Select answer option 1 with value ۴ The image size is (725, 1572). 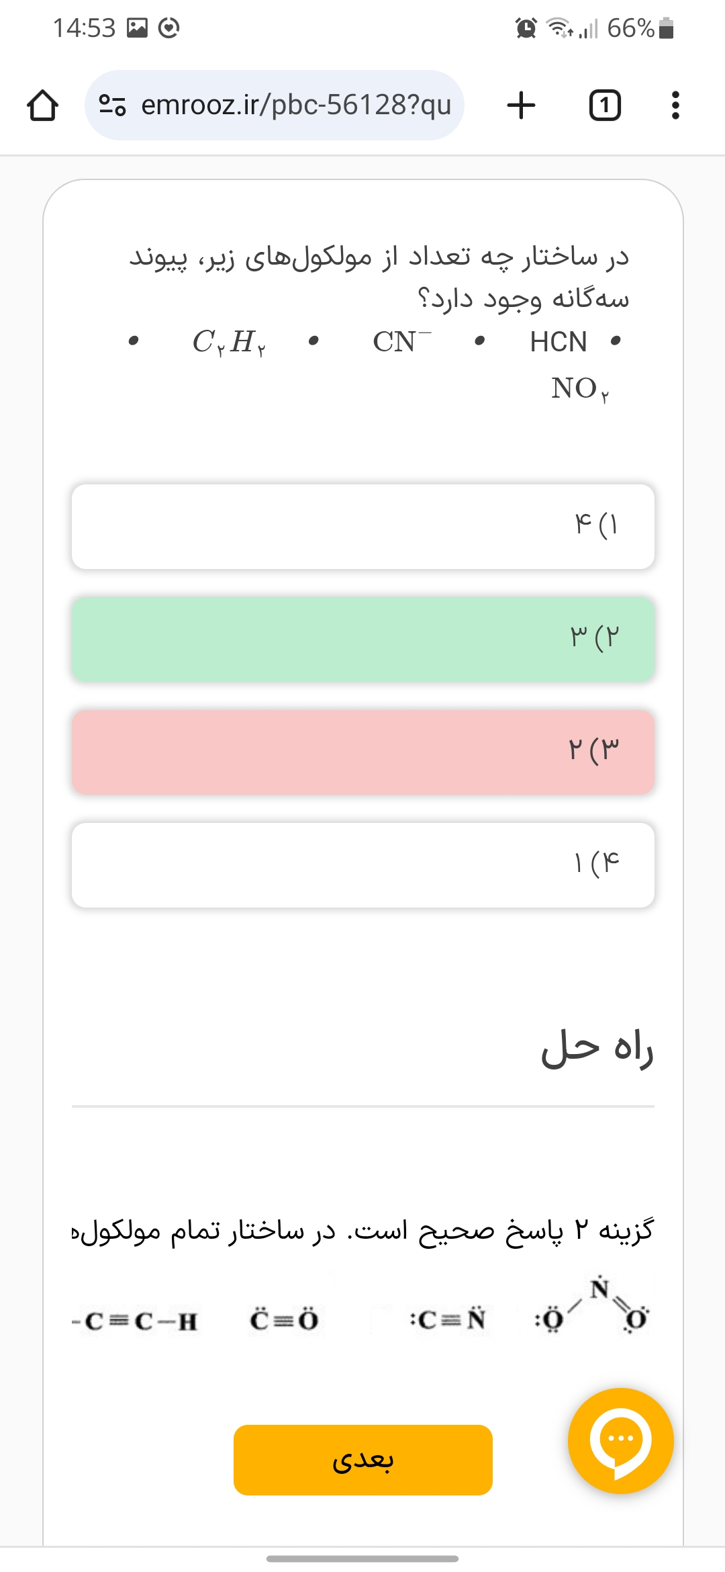[x=362, y=526]
